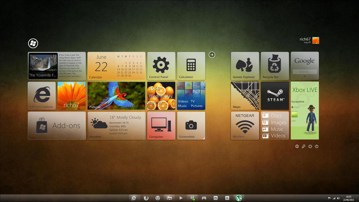Image resolution: width=359 pixels, height=202 pixels.
Task: Select Music in the media center tile
Action: (182, 106)
